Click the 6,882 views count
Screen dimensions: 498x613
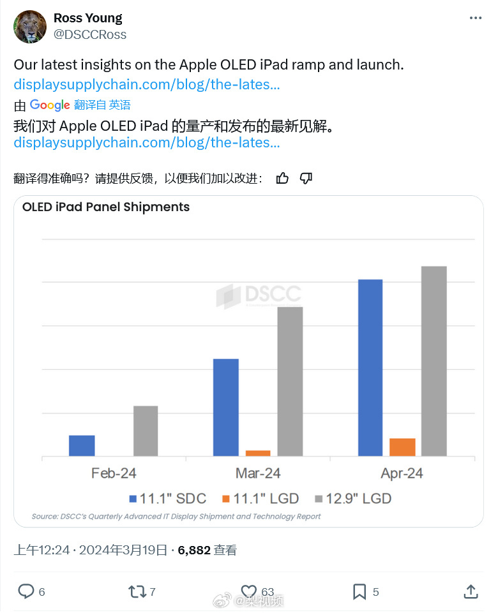207,550
